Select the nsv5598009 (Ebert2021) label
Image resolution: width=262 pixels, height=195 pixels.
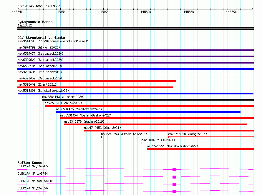pos(37,84)
